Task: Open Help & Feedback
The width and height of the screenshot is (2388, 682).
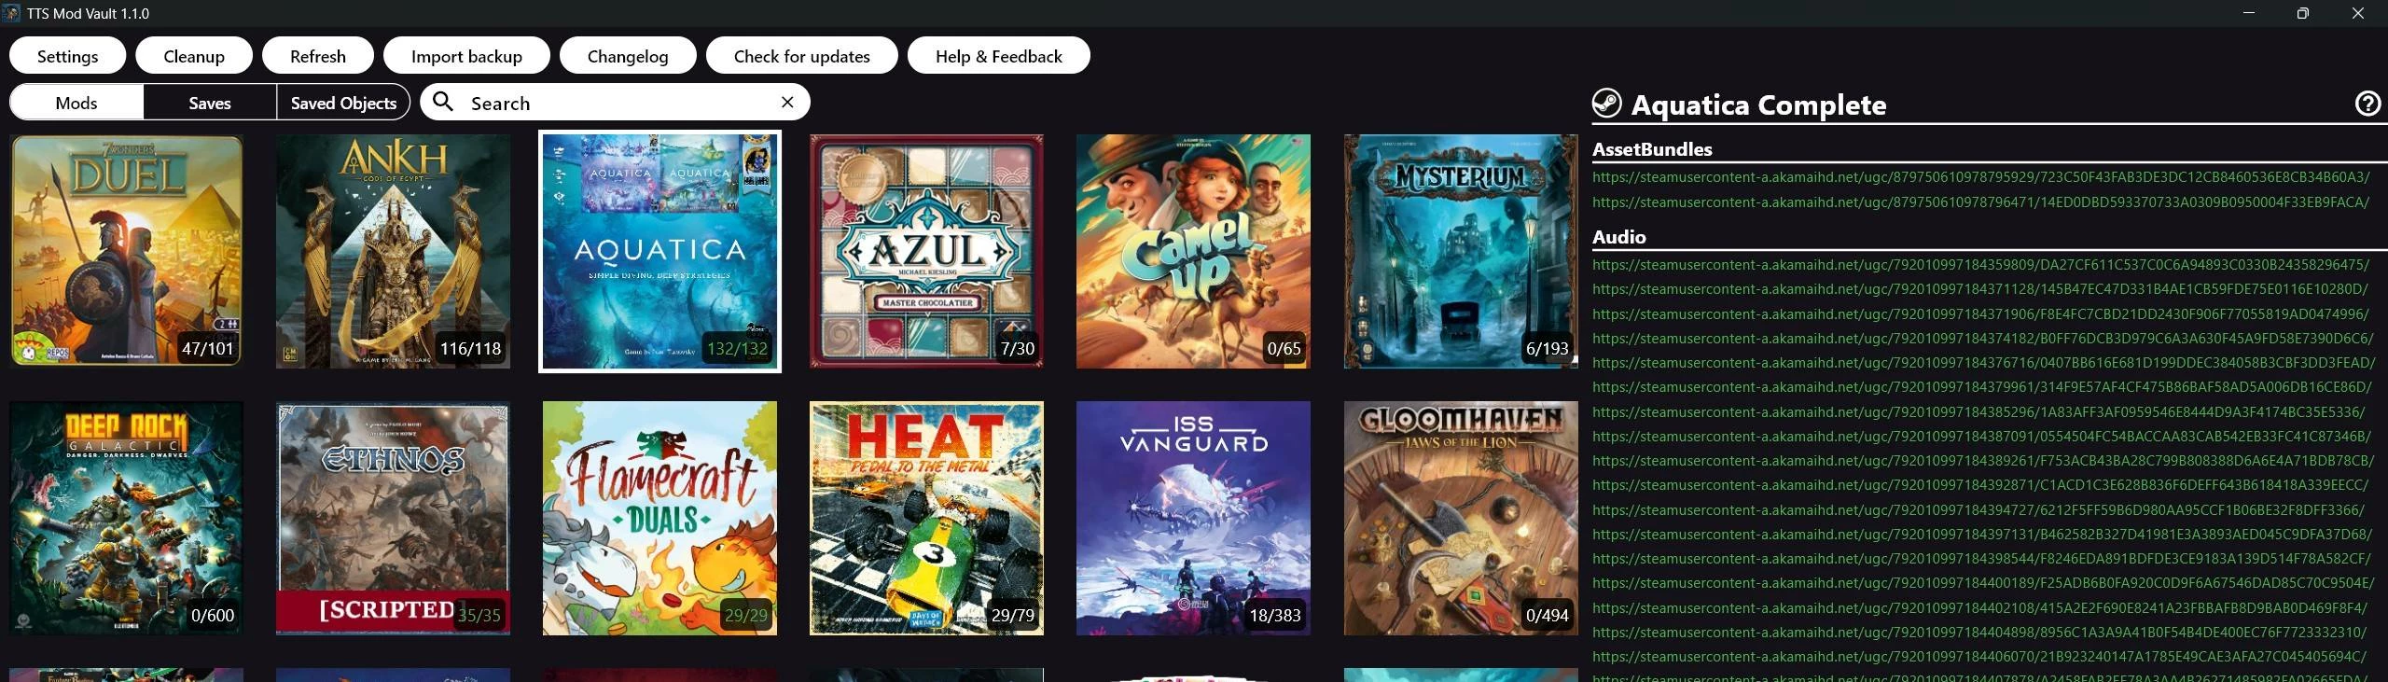Action: pyautogui.click(x=999, y=56)
